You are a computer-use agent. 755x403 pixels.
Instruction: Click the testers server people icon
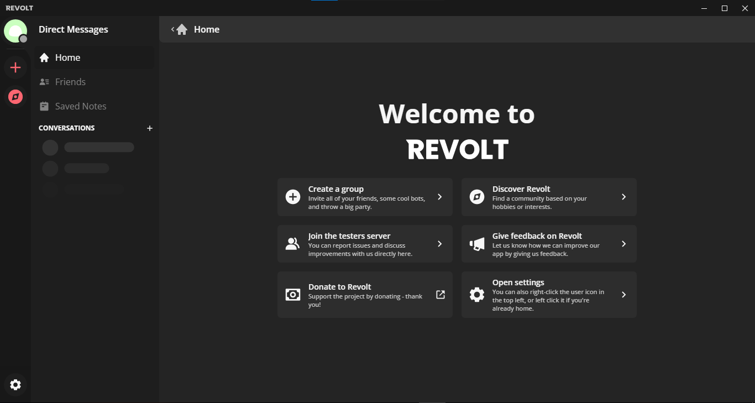[x=293, y=244]
